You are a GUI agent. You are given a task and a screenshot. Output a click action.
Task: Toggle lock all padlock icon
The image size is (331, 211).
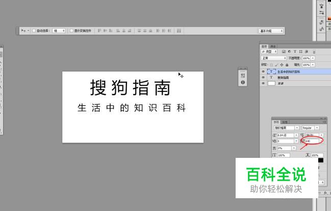(287, 65)
